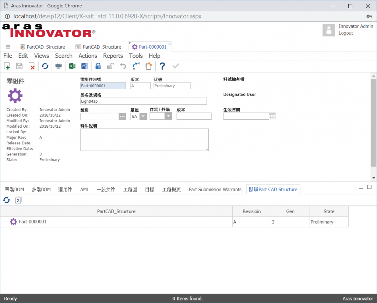The width and height of the screenshot is (377, 303).
Task: Open the Reports menu
Action: 113,56
